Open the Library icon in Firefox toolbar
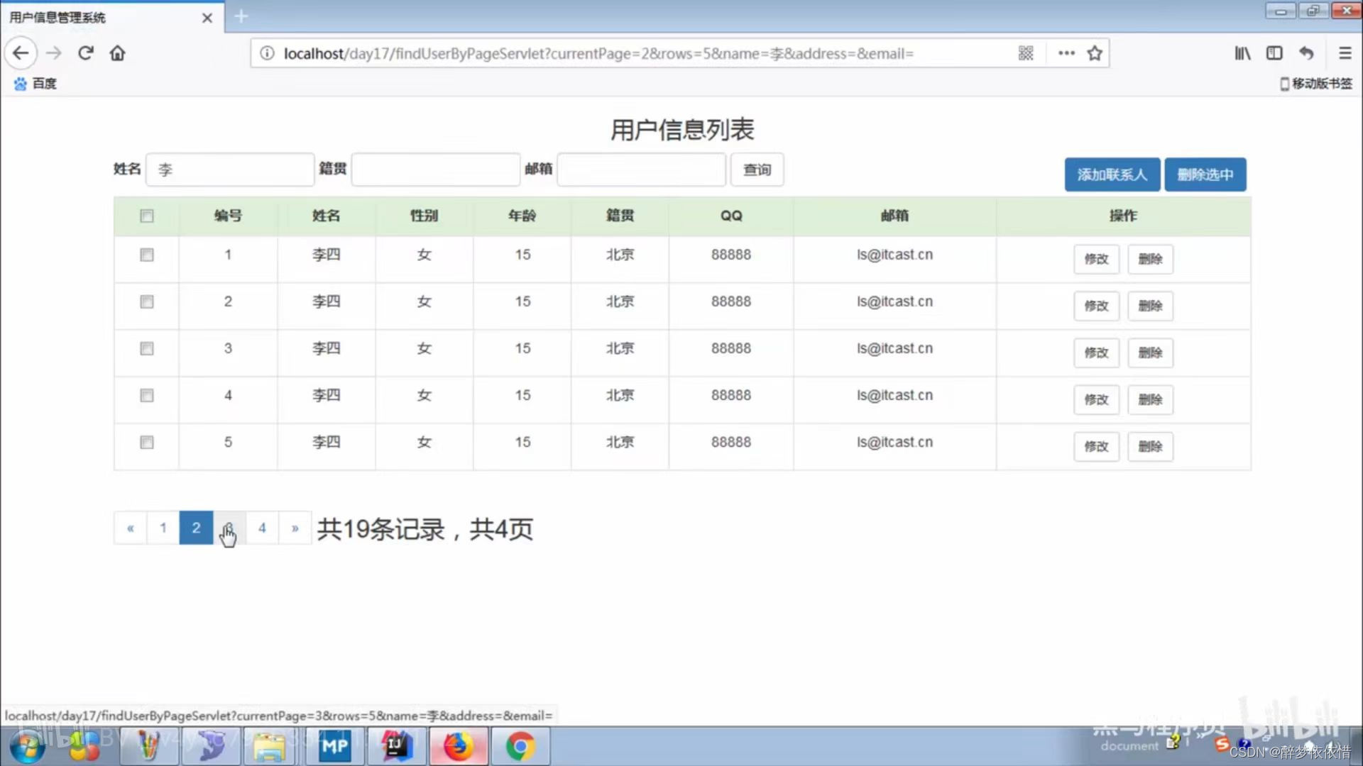 [1242, 53]
